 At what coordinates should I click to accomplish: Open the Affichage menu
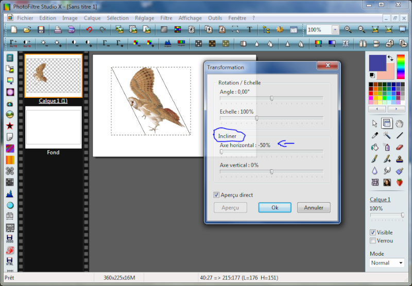(190, 18)
